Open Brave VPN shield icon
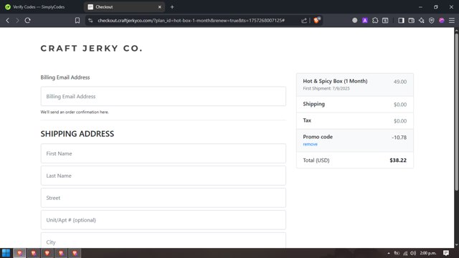This screenshot has width=459, height=258. [432, 21]
